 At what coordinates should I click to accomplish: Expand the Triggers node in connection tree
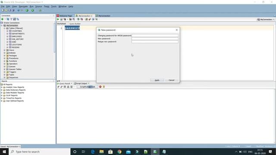[5, 72]
